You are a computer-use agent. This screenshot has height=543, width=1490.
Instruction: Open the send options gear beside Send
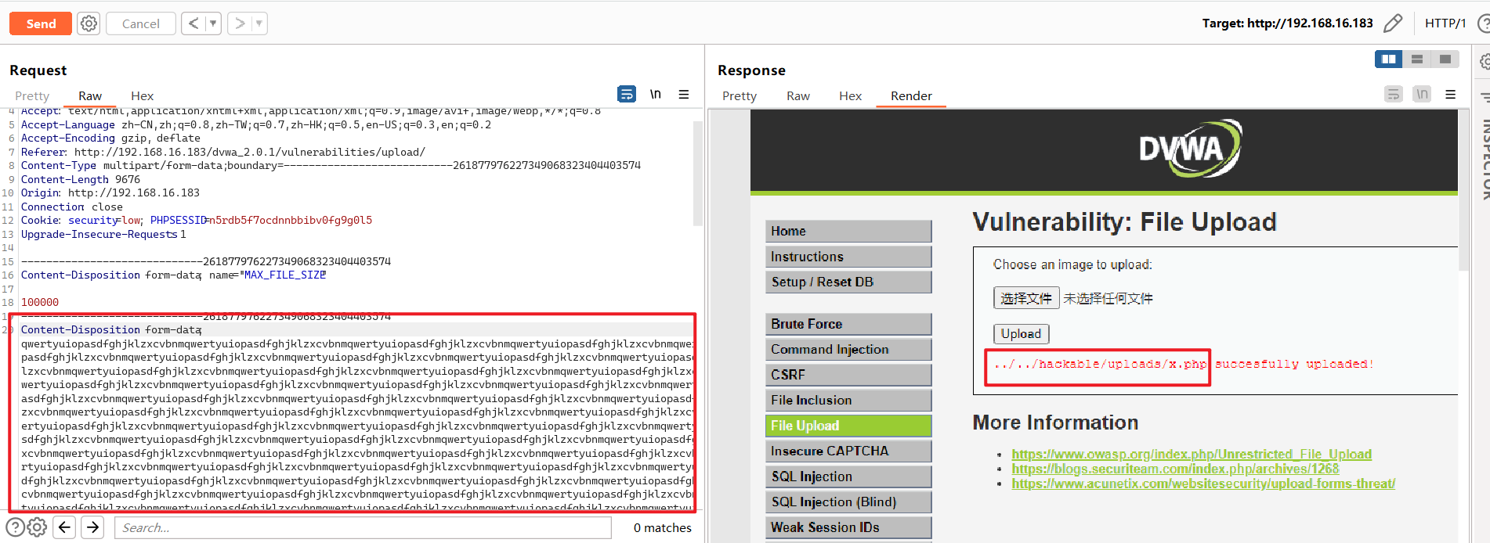coord(89,23)
